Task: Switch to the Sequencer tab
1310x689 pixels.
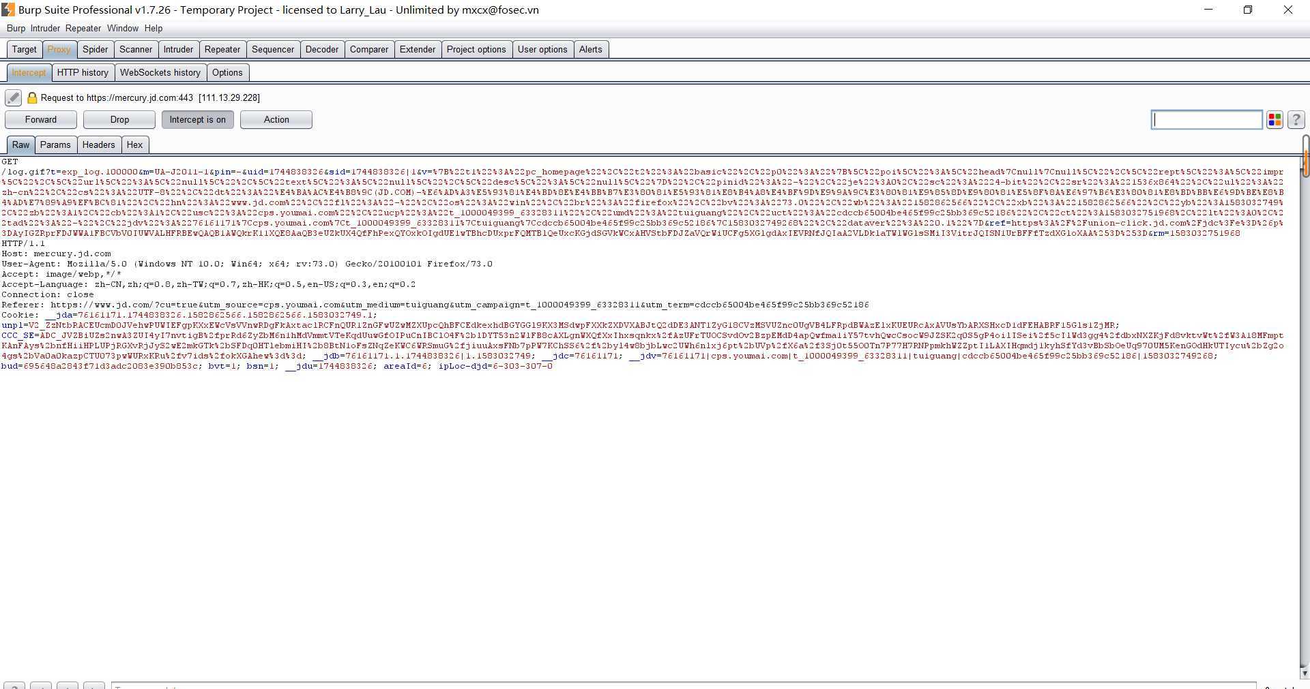Action: (x=273, y=50)
